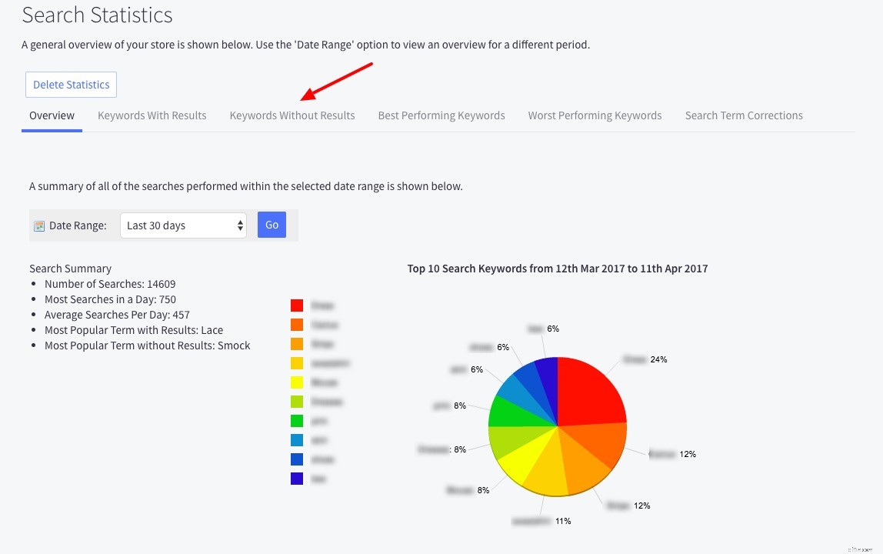Click the yellow legend color square
883x554 pixels.
(x=297, y=382)
